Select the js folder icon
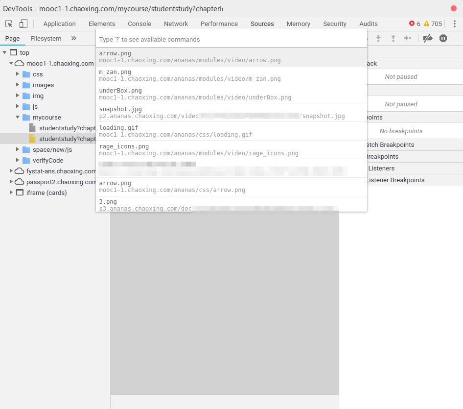Image resolution: width=463 pixels, height=409 pixels. 26,106
